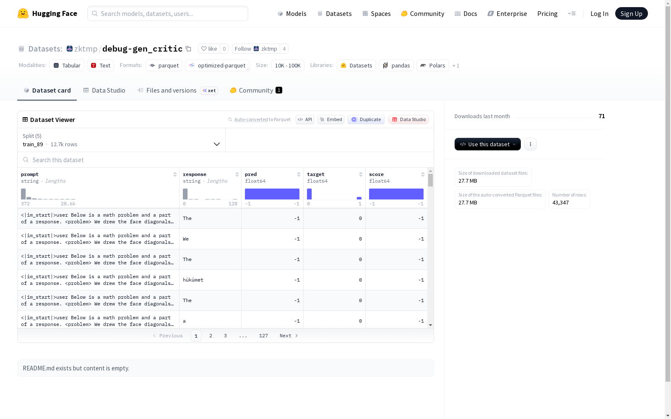Open the more navigation menu icon
Image resolution: width=671 pixels, height=419 pixels.
point(572,13)
